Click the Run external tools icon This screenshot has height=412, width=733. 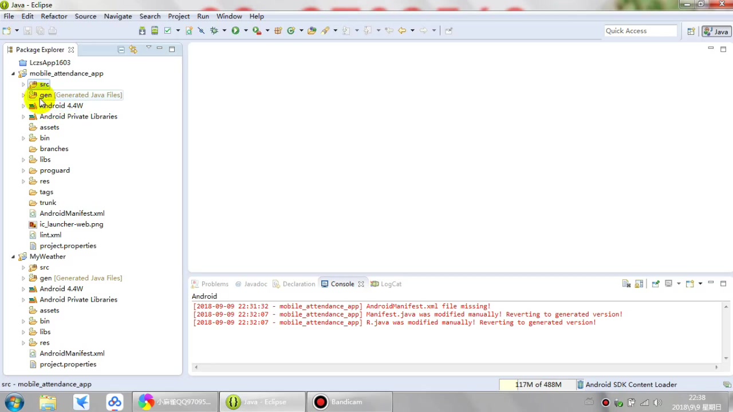257,31
